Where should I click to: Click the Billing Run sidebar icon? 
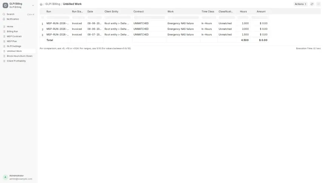click(x=4, y=31)
